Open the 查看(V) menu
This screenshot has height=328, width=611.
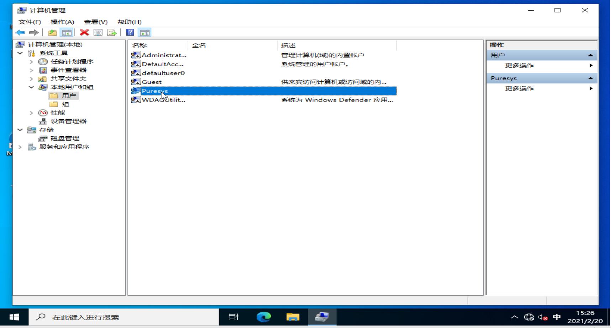coord(96,22)
